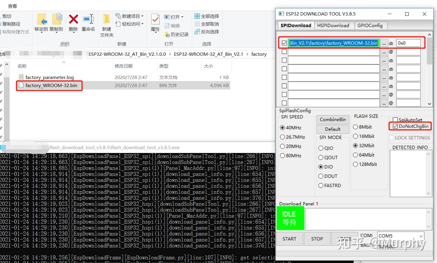Click the second row address field

408,52
